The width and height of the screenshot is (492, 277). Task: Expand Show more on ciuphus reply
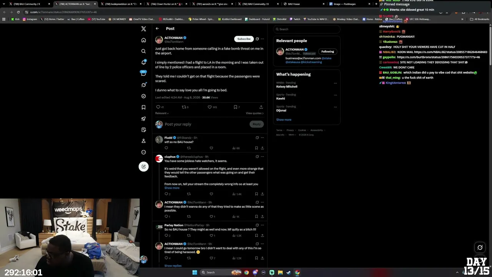pyautogui.click(x=172, y=188)
